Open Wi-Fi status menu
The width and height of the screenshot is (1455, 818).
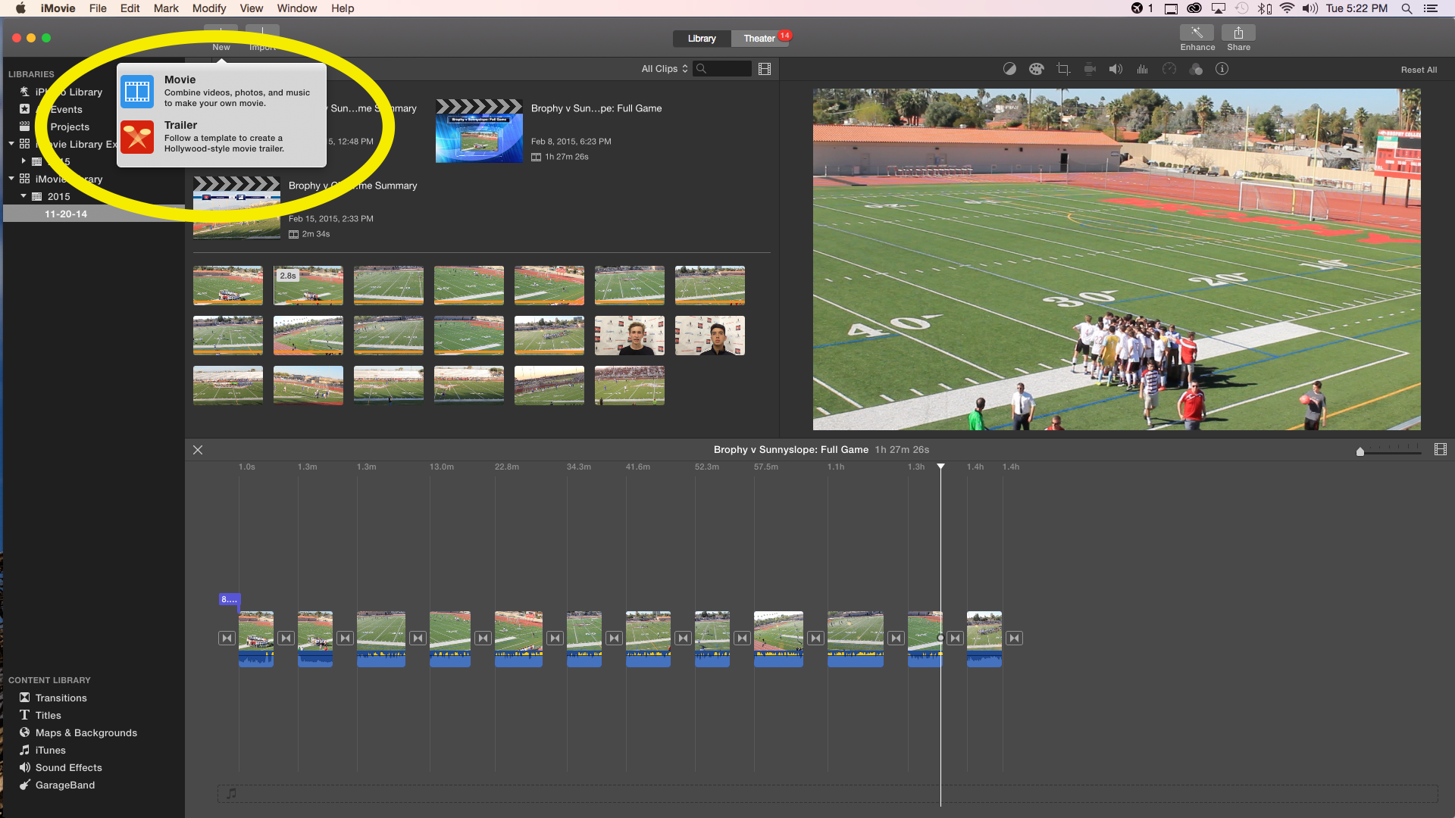[x=1287, y=8]
